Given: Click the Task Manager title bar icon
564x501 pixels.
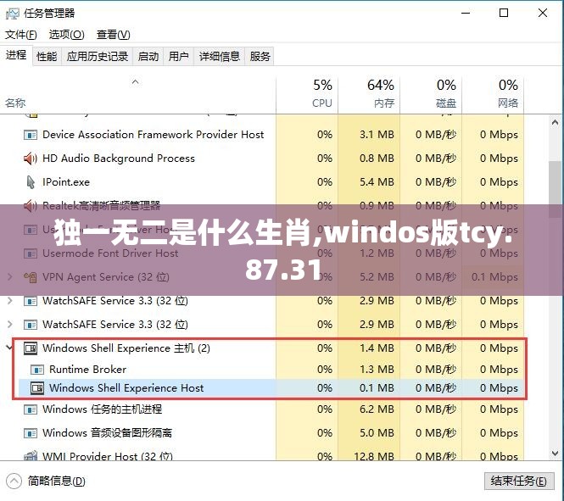Looking at the screenshot, I should click(x=12, y=14).
